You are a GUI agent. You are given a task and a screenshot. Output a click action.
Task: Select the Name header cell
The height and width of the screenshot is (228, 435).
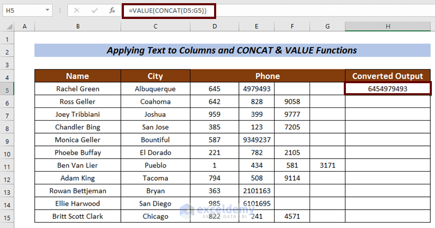78,76
